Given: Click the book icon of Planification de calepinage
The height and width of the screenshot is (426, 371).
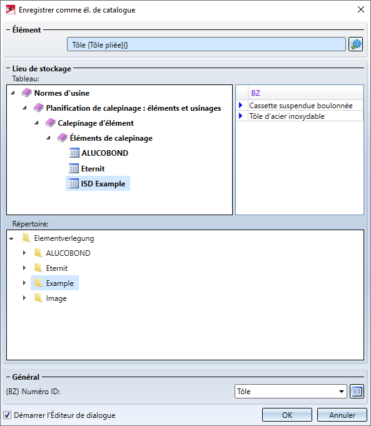Looking at the screenshot, I should [x=39, y=108].
